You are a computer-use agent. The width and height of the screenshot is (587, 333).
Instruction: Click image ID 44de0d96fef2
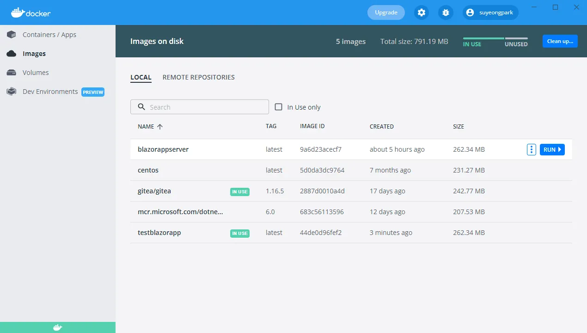tap(321, 233)
